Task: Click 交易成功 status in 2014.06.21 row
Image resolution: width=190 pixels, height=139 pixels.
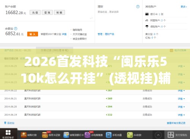Action: (147, 99)
